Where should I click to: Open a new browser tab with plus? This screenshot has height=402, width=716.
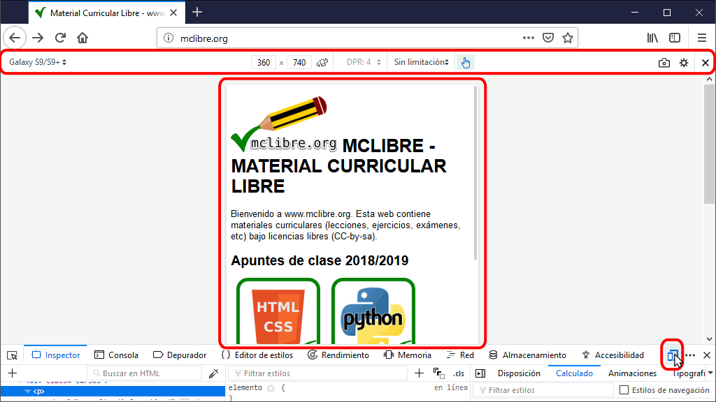(x=197, y=13)
